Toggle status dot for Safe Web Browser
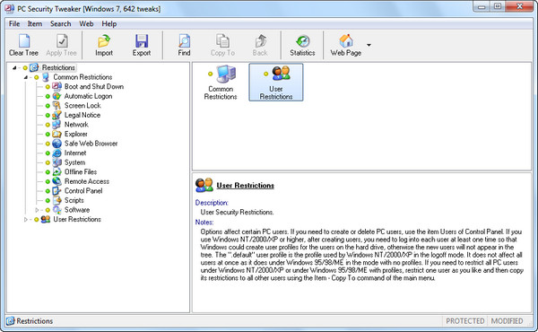This screenshot has height=332, width=538. (48, 144)
